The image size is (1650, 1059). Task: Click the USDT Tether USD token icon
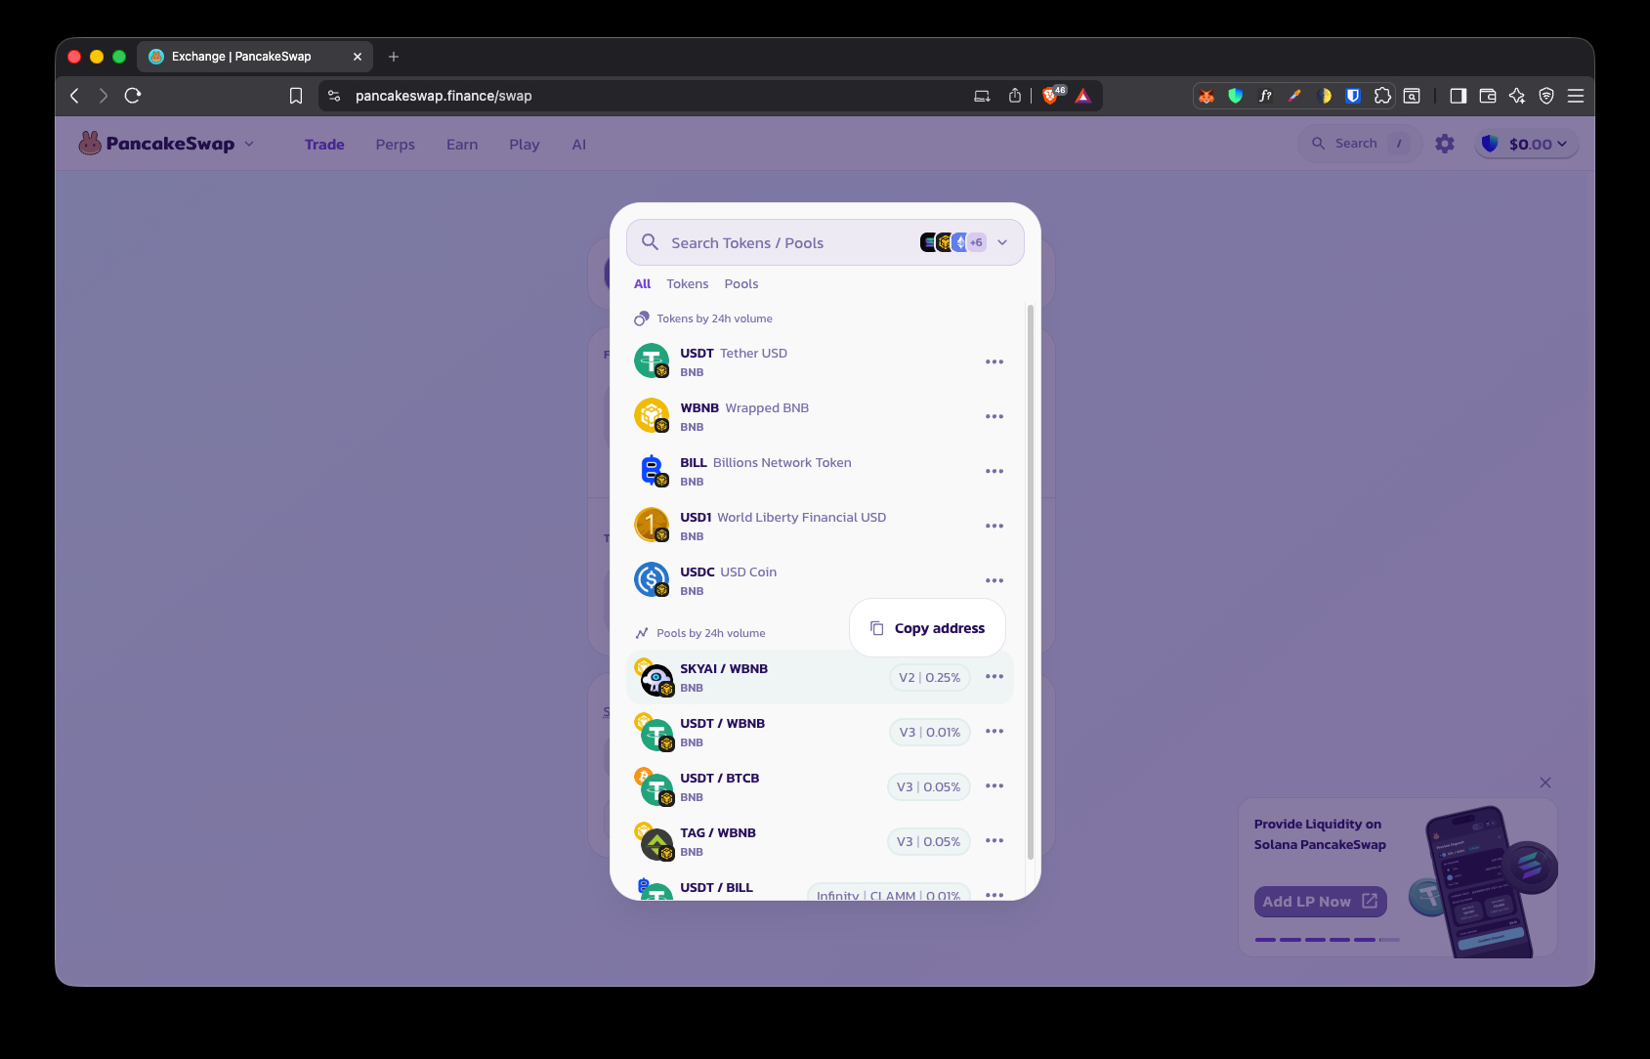pyautogui.click(x=652, y=361)
